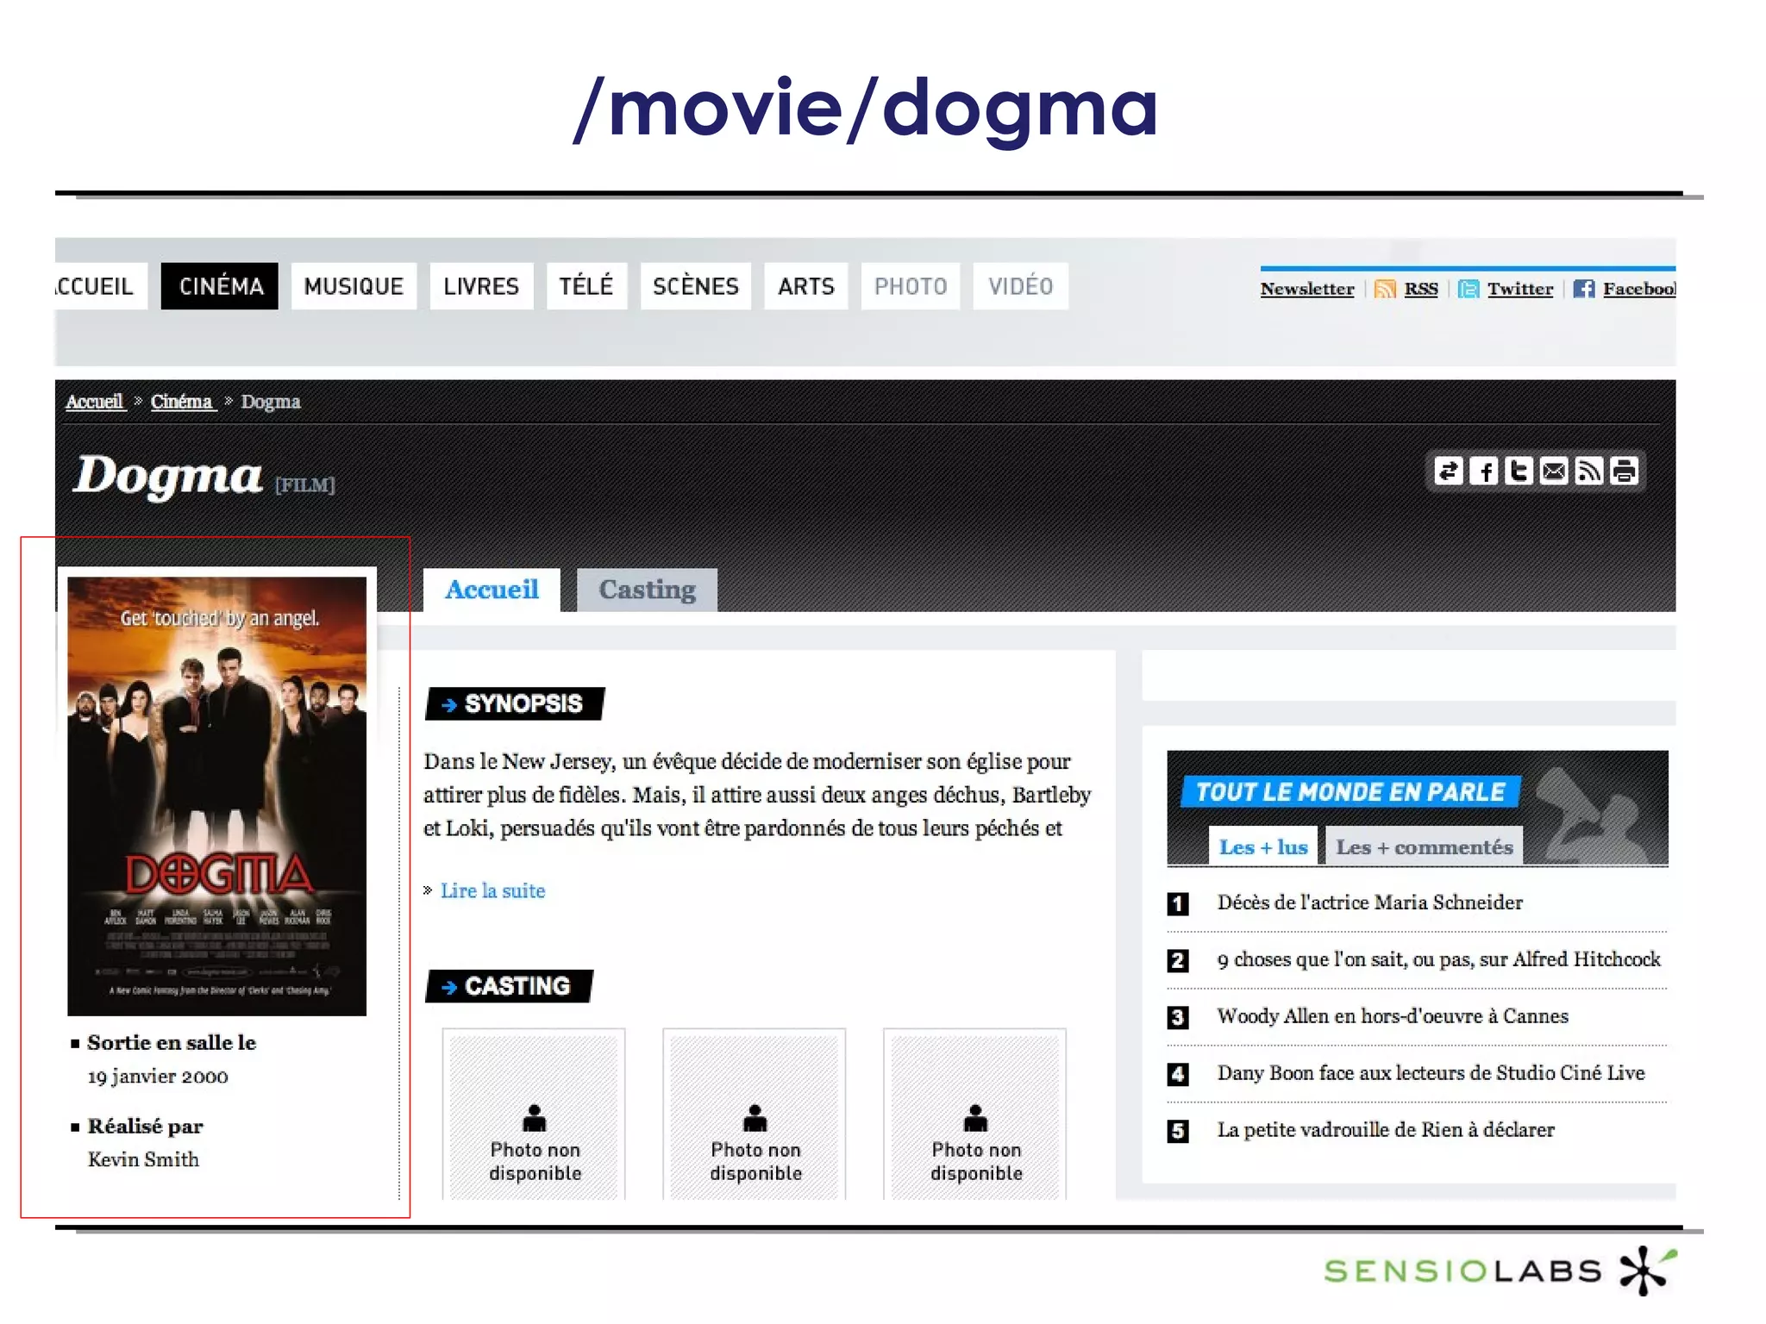Click the Facebook logo icon in top bar
Screen dimensions: 1766x1324
click(1583, 289)
